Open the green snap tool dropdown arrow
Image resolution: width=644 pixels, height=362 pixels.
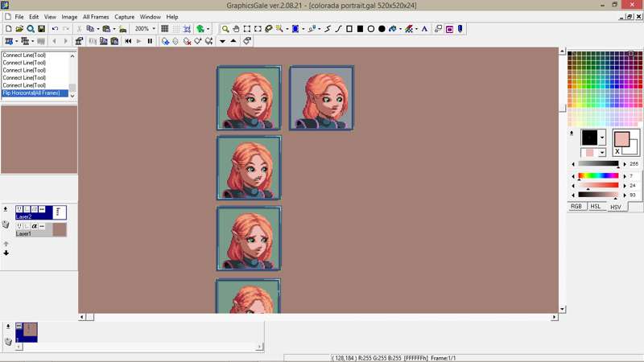208,29
